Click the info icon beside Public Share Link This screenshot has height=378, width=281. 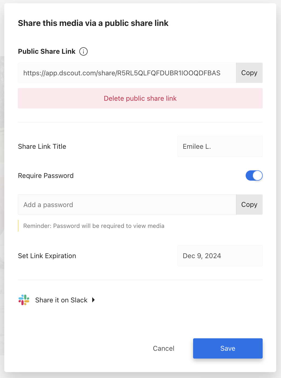pos(84,51)
